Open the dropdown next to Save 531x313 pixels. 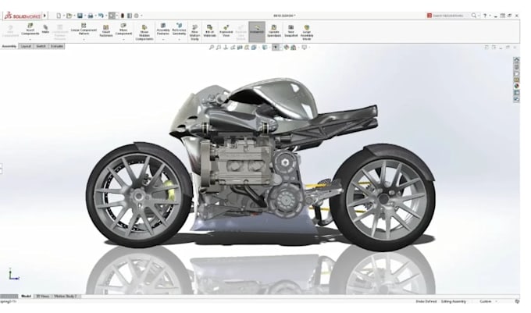tap(84, 16)
